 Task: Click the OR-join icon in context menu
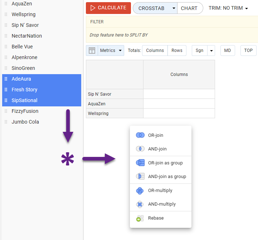coord(140,135)
